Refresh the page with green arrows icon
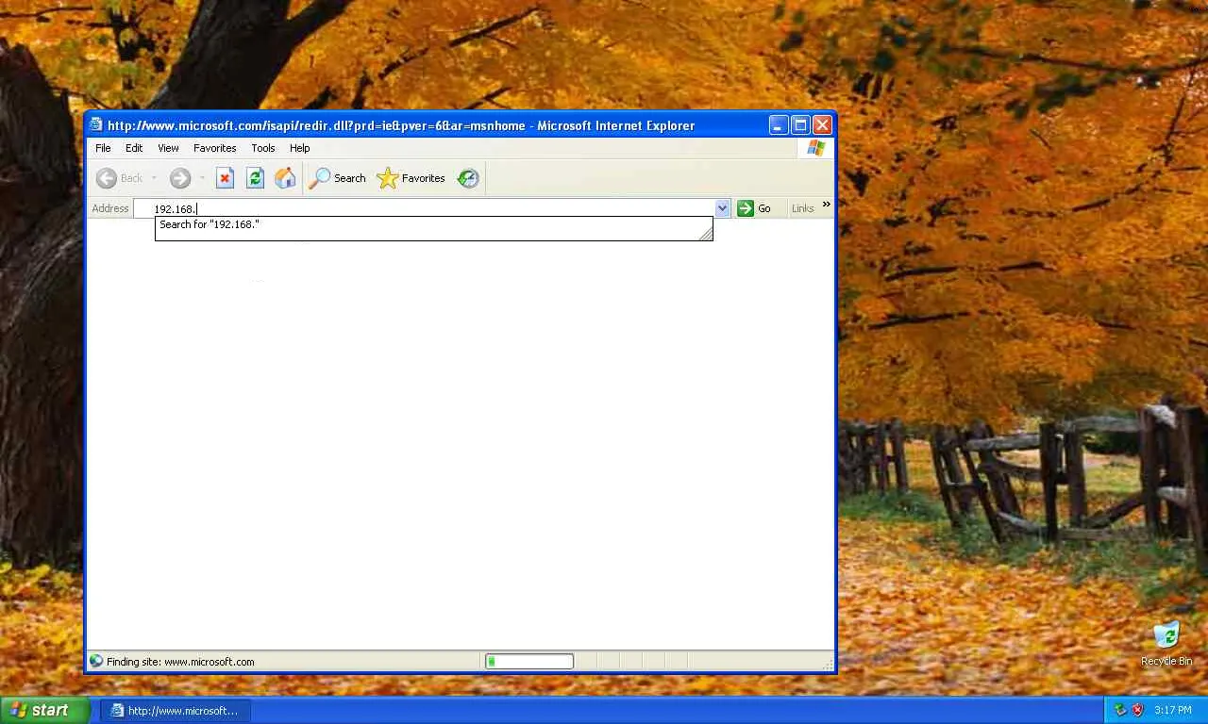Viewport: 1208px width, 724px height. click(255, 178)
